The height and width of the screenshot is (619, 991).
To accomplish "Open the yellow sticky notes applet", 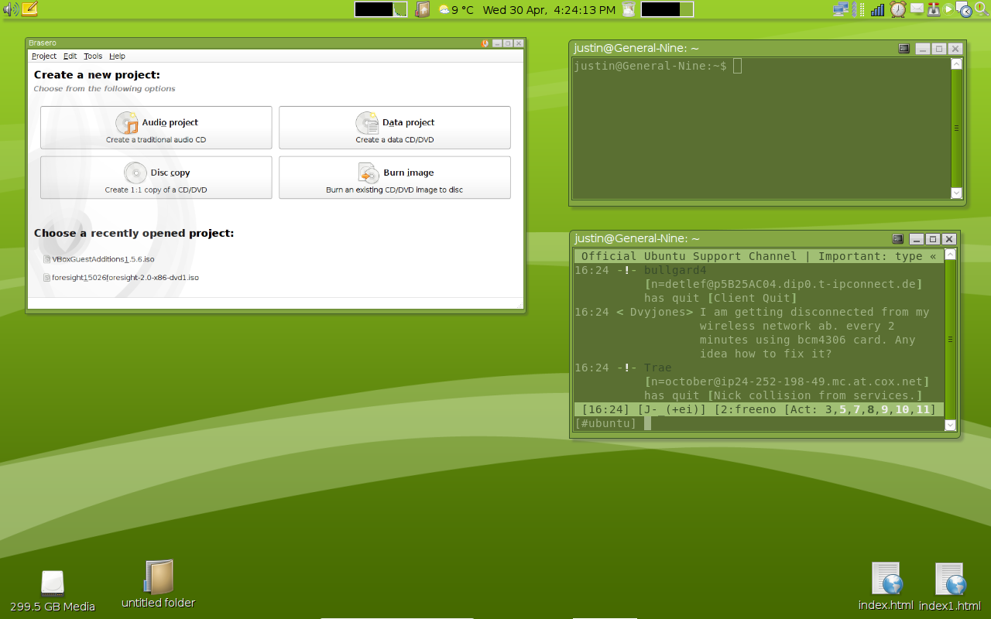I will click(29, 9).
